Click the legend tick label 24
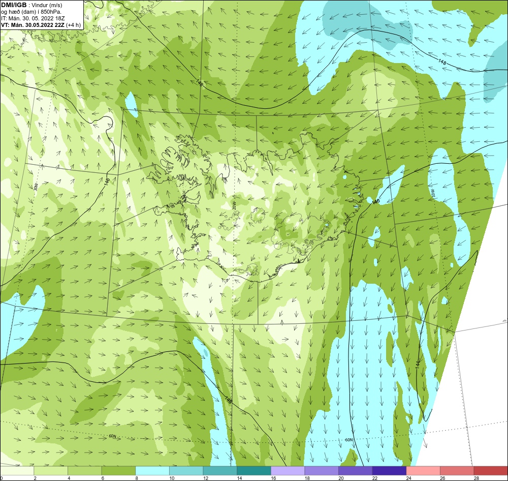Image resolution: width=508 pixels, height=481 pixels. (x=408, y=478)
